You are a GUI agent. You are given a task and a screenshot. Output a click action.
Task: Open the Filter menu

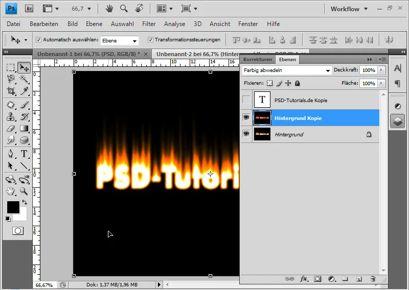tap(149, 24)
